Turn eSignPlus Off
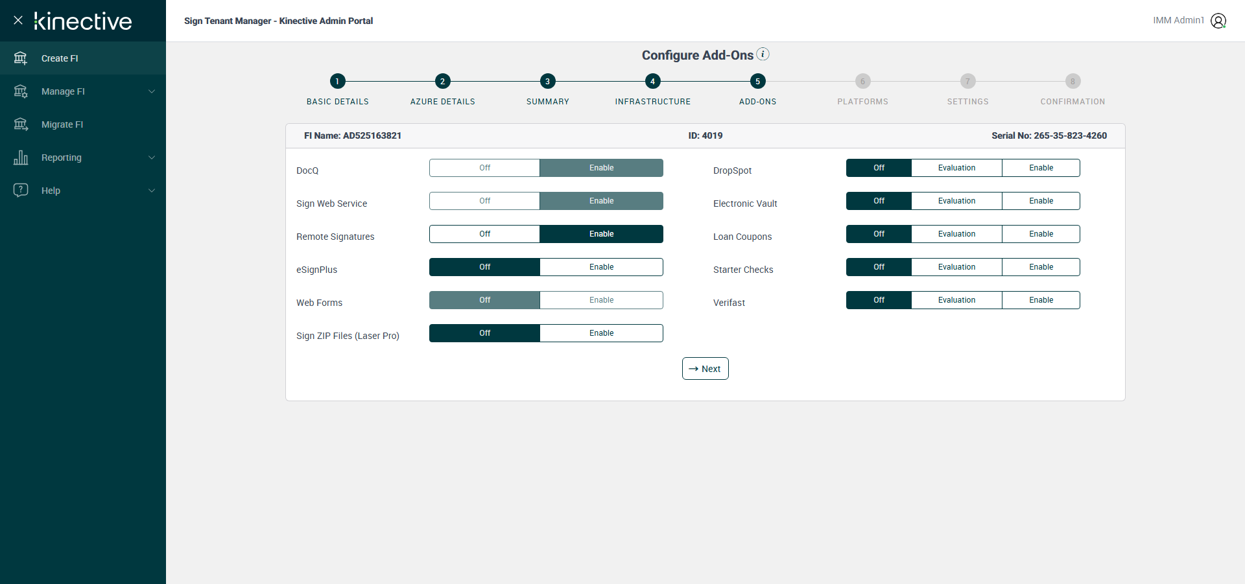This screenshot has height=584, width=1245. (484, 267)
